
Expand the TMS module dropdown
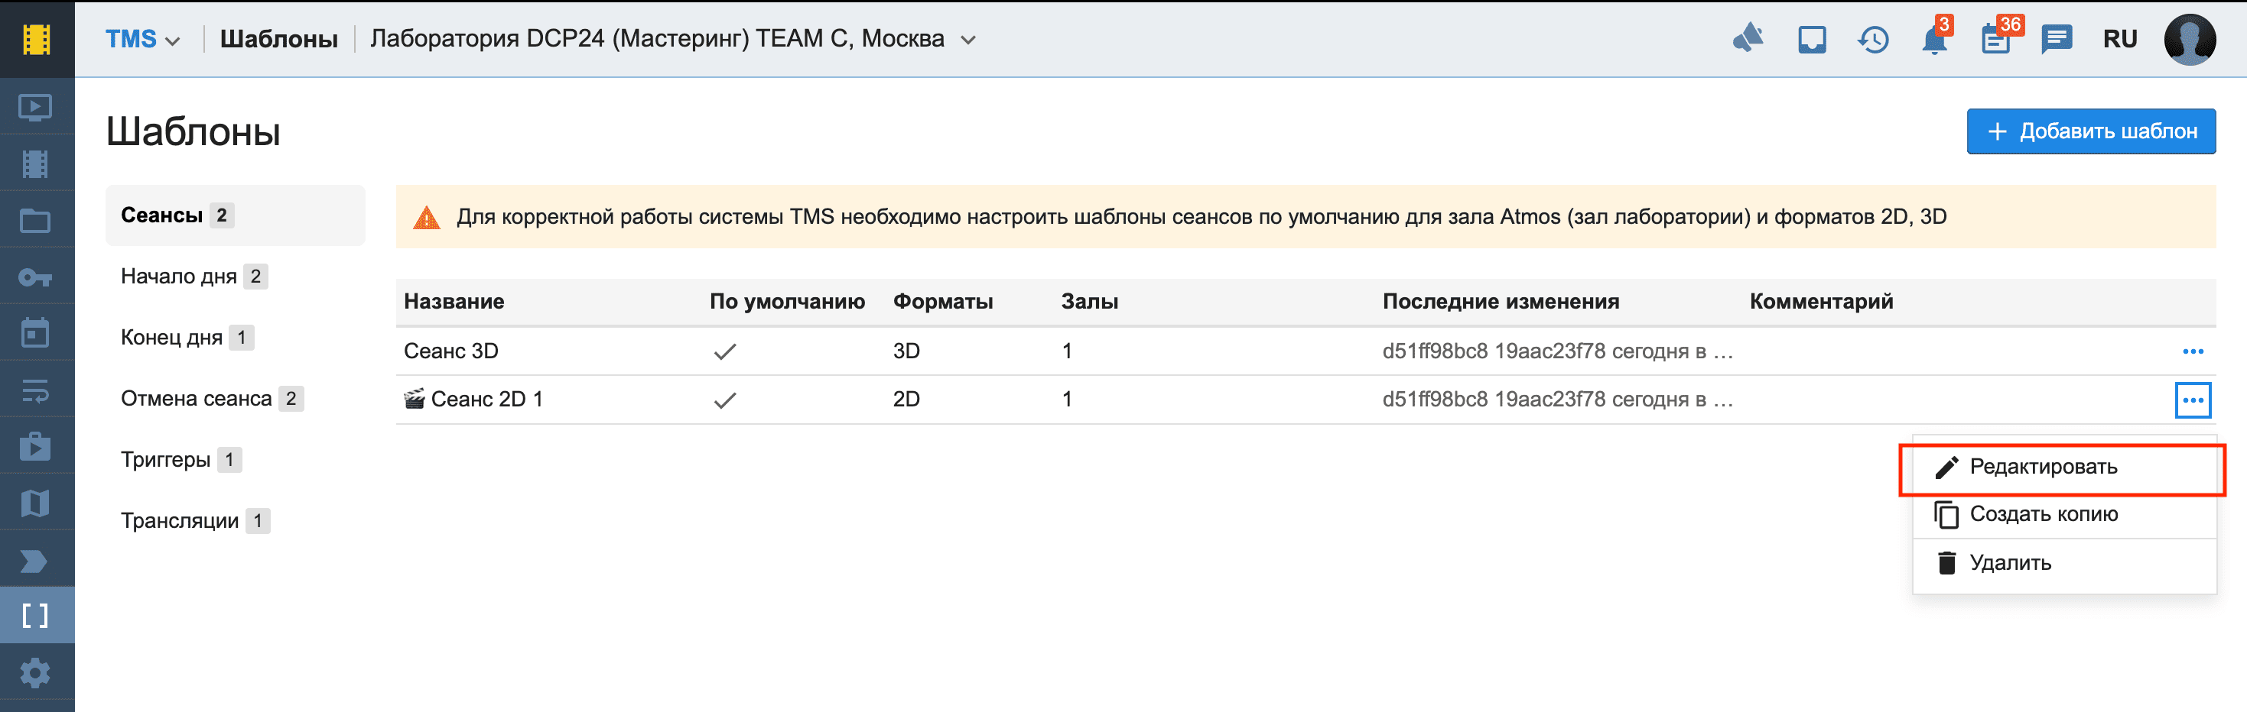[x=143, y=39]
